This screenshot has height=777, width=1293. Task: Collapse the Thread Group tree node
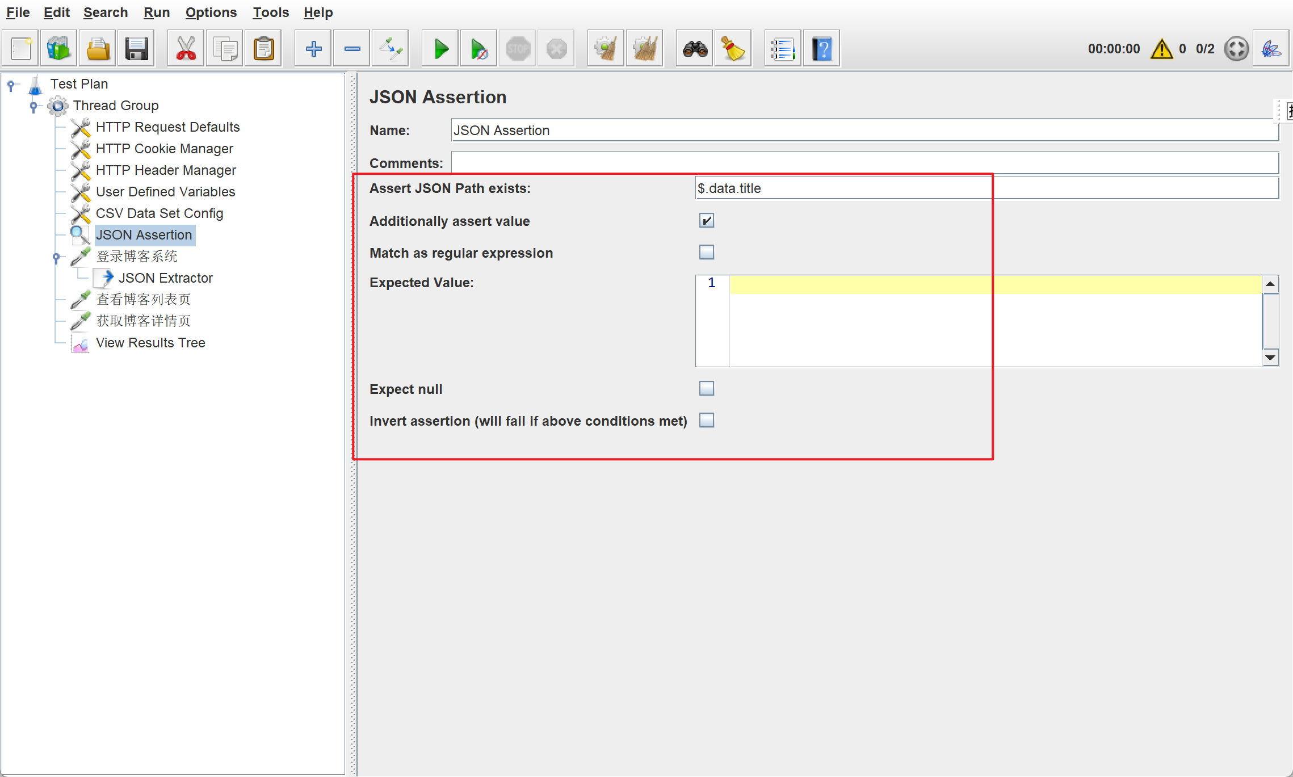(33, 106)
